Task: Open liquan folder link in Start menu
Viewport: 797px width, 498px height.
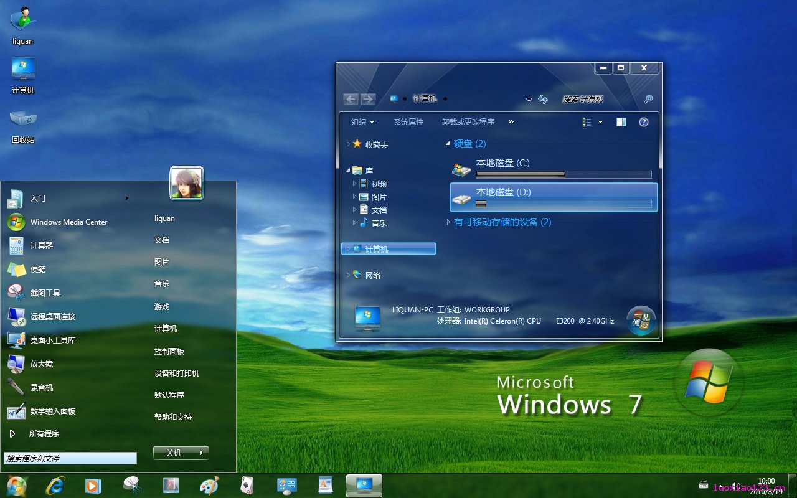Action: pyautogui.click(x=164, y=218)
